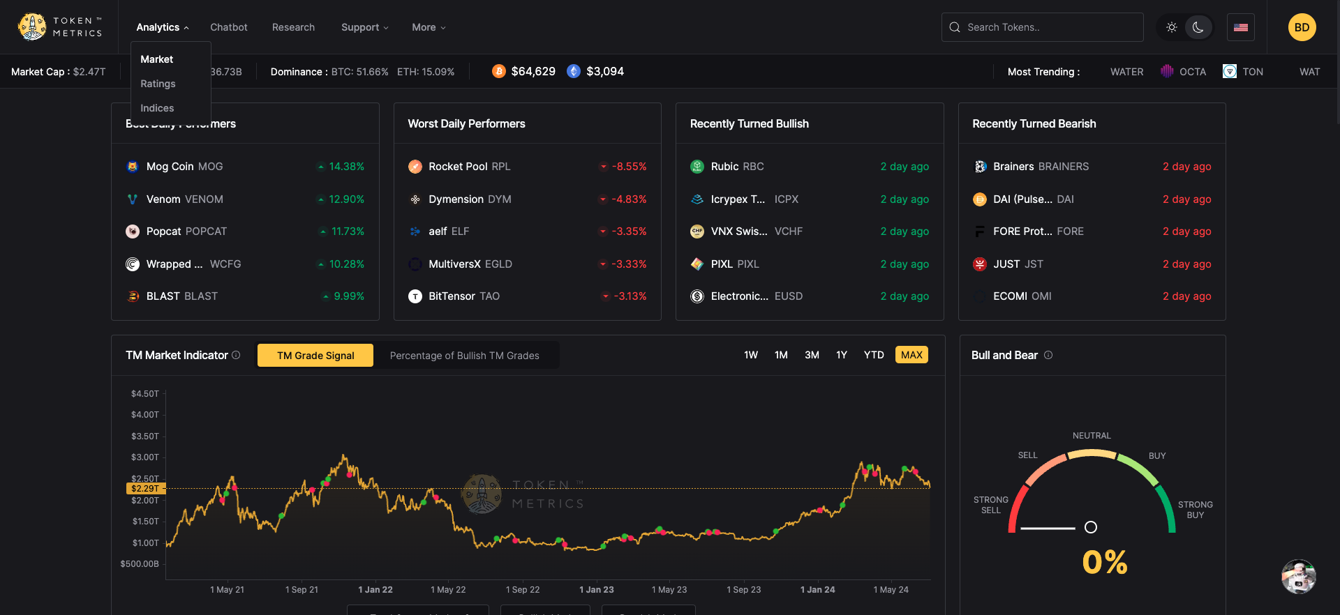Set chart range to MAX
Viewport: 1340px width, 615px height.
[911, 355]
